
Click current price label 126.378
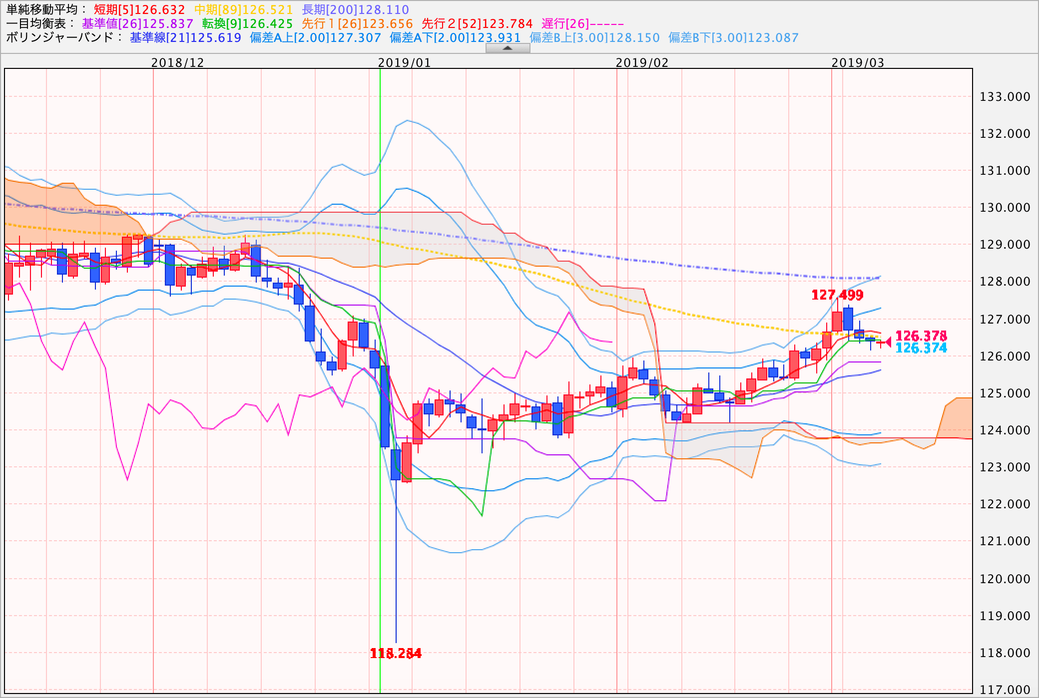pos(921,336)
